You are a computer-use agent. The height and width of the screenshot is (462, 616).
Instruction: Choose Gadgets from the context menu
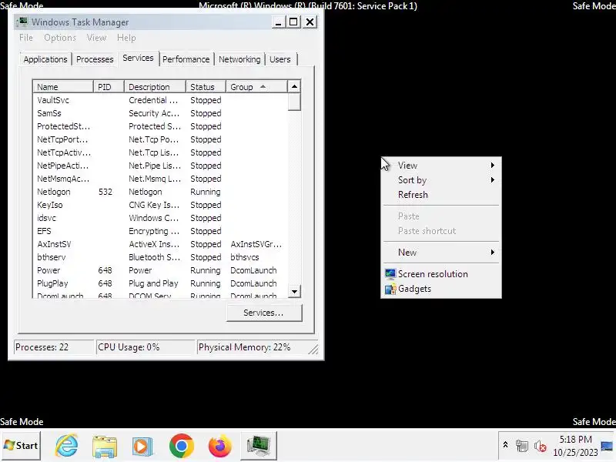coord(441,289)
